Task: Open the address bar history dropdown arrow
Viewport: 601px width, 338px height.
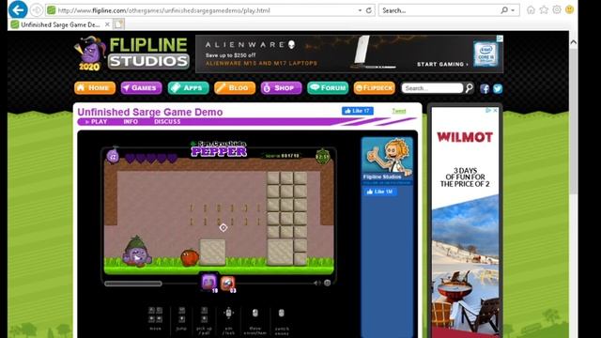Action: [360, 10]
